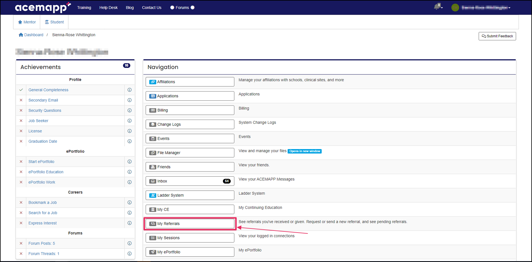
Task: Open the Billing navigation button
Action: [x=190, y=110]
